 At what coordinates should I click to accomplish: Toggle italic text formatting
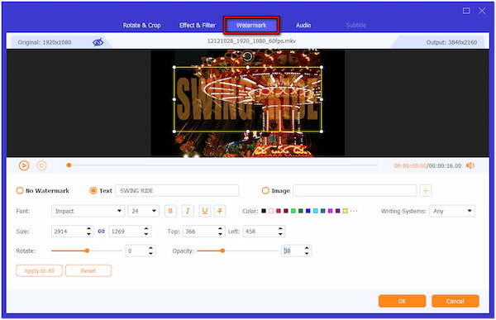(188, 211)
